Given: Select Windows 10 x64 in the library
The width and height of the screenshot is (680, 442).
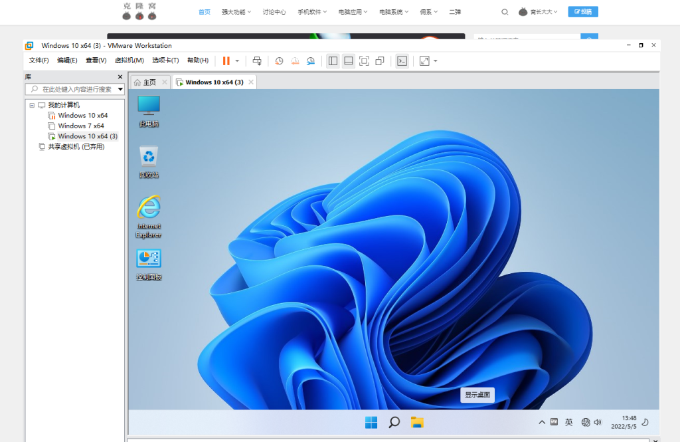Looking at the screenshot, I should 83,116.
